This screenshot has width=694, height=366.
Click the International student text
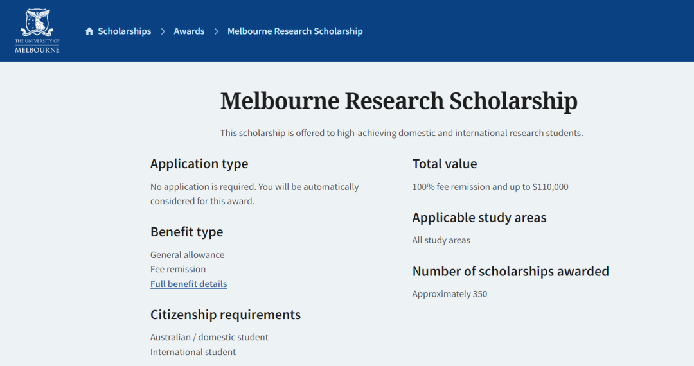coord(193,352)
